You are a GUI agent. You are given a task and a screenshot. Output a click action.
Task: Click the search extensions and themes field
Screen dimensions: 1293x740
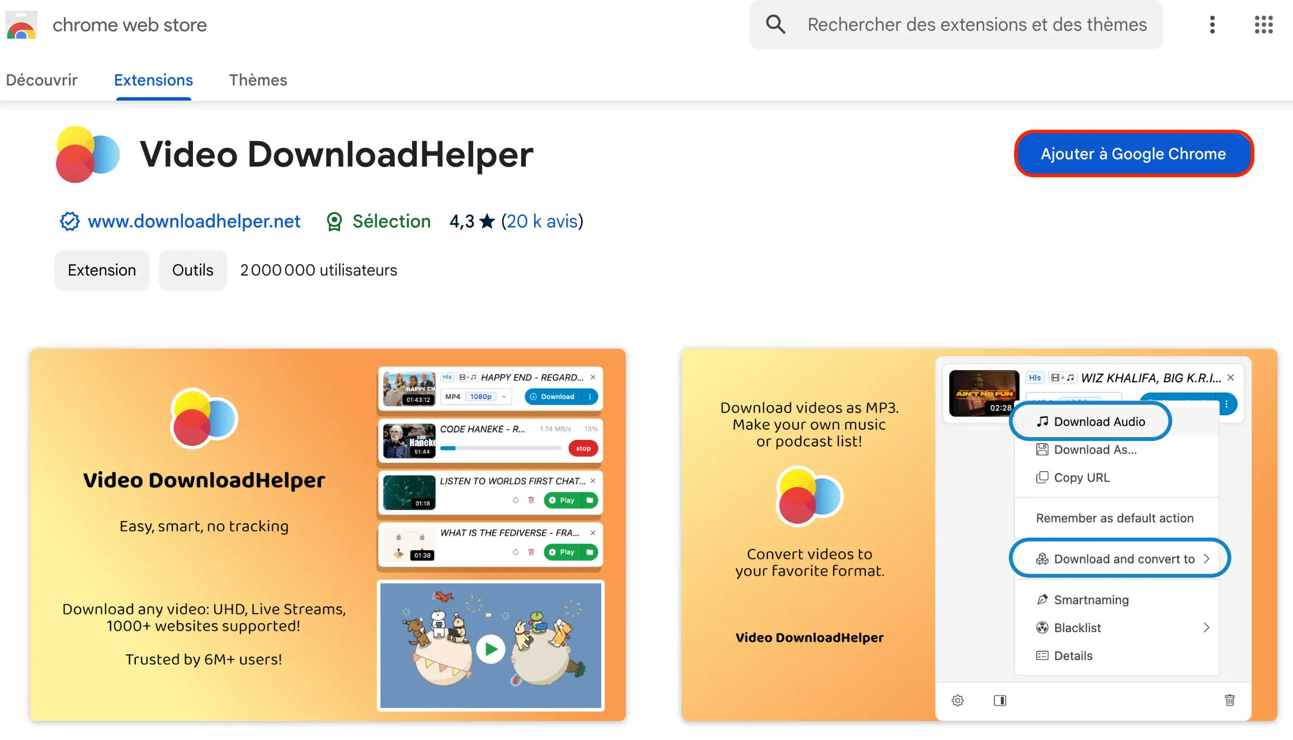[956, 25]
